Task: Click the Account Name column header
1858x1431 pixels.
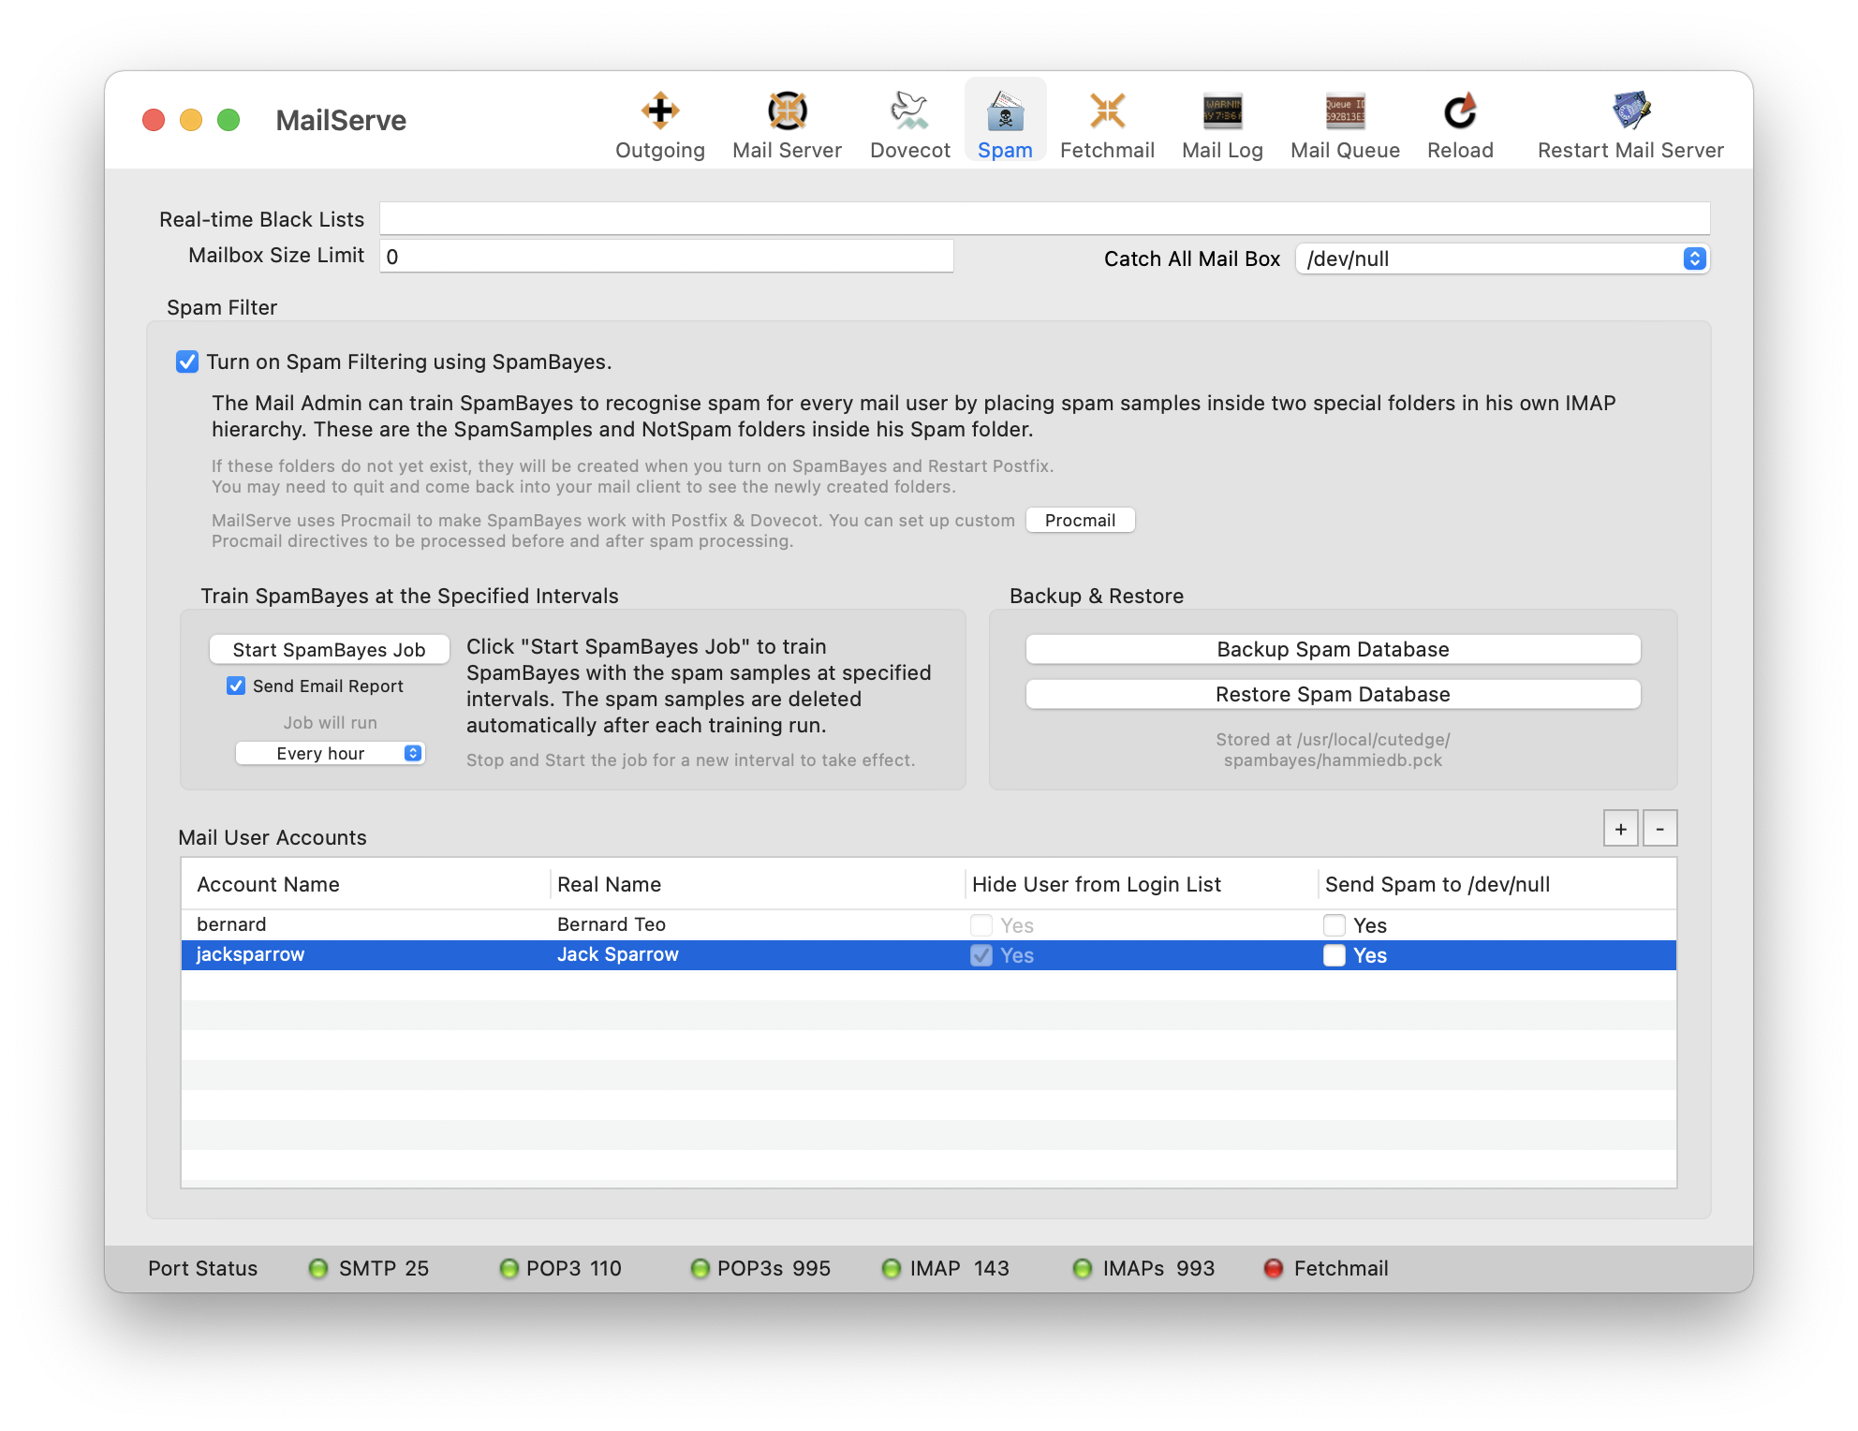Action: pyautogui.click(x=269, y=885)
